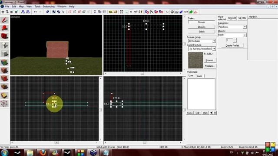This screenshot has width=278, height=156.
Task: Select the Overlay tool
Action: [x=4, y=87]
